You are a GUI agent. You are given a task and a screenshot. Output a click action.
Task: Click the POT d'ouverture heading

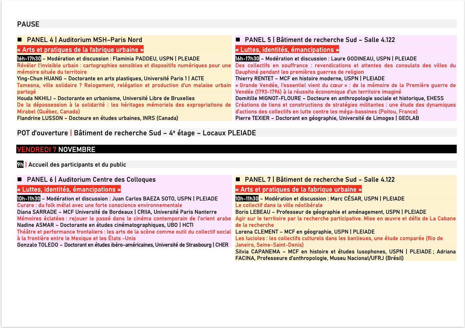pos(42,133)
